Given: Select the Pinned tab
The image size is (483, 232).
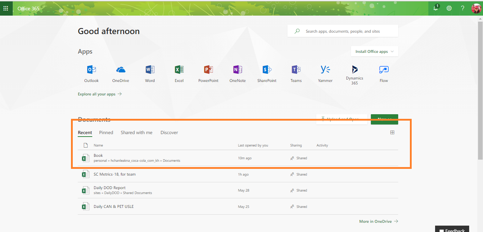Looking at the screenshot, I should pos(106,133).
